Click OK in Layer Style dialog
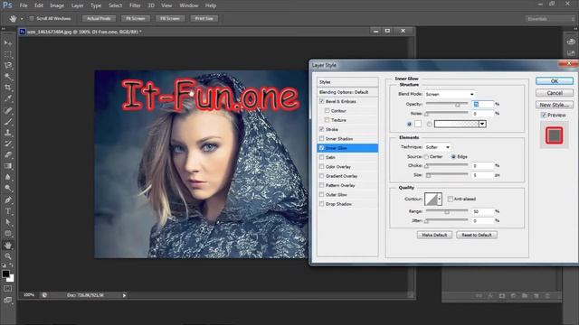 pyautogui.click(x=555, y=81)
